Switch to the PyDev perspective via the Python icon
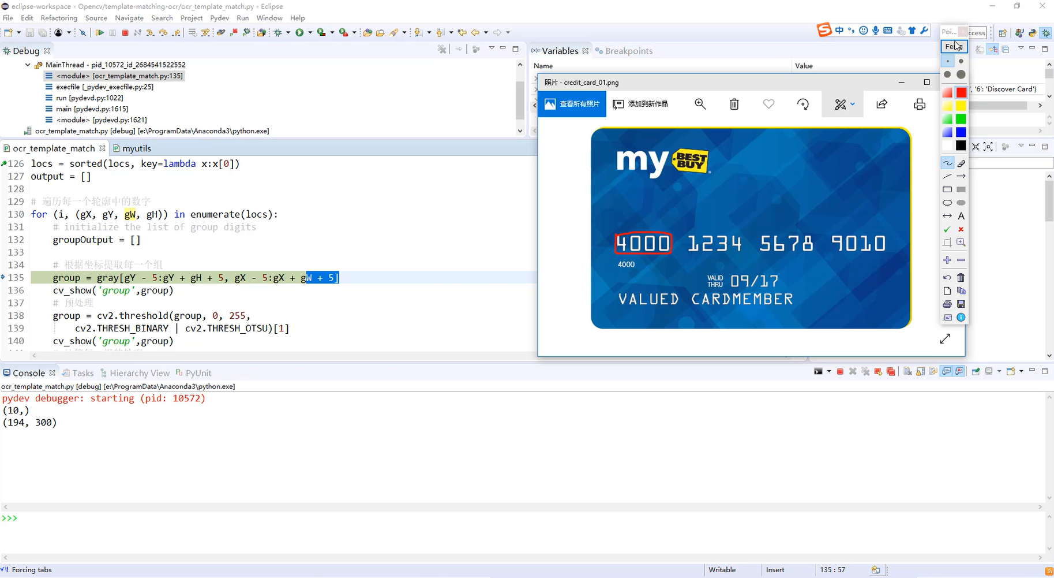The width and height of the screenshot is (1054, 578). pyautogui.click(x=1032, y=33)
